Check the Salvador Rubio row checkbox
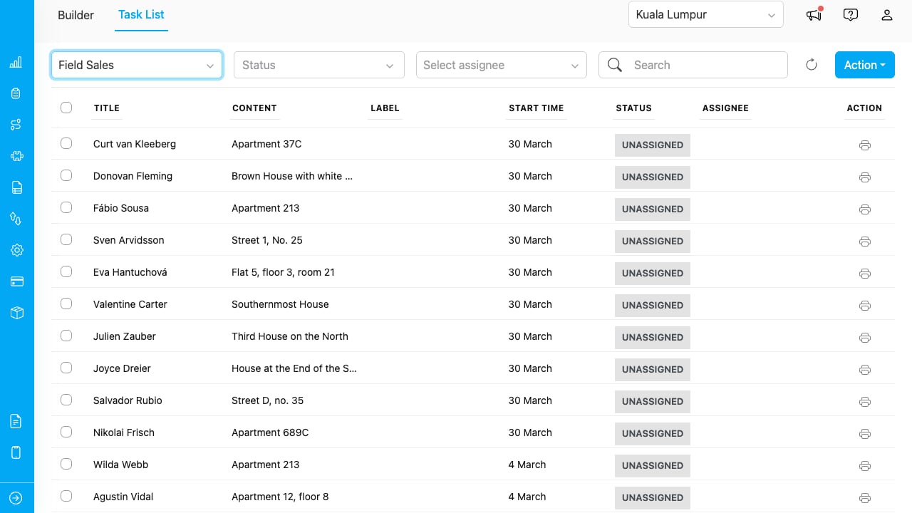The image size is (912, 513). [66, 400]
